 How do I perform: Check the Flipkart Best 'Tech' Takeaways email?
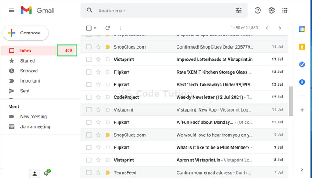(x=89, y=85)
